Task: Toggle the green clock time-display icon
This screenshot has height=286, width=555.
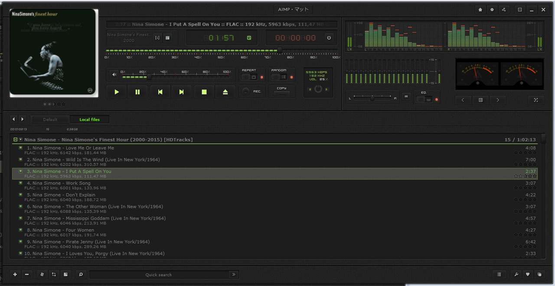Action: click(x=249, y=38)
